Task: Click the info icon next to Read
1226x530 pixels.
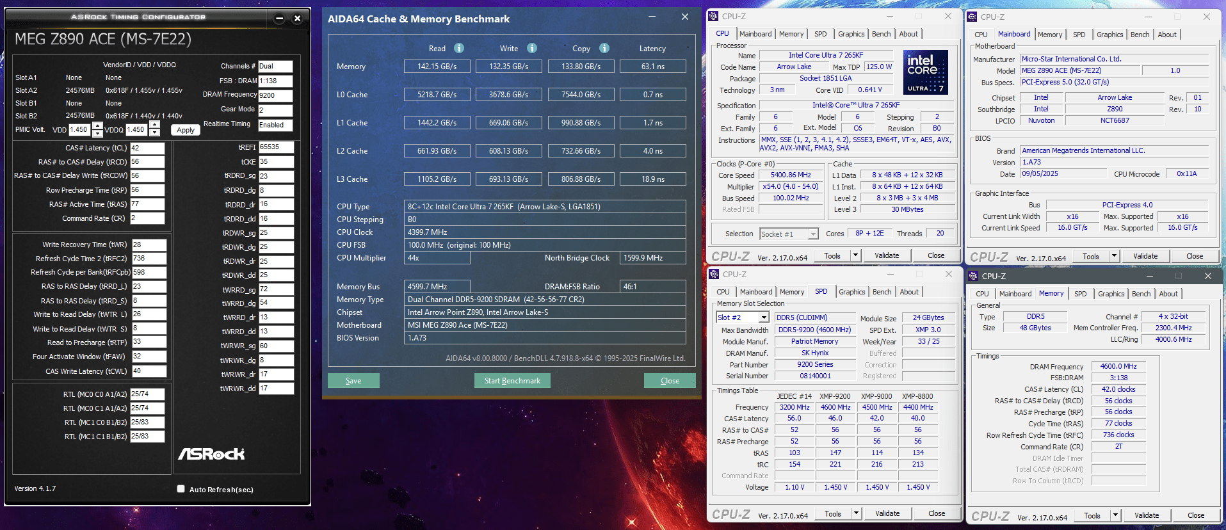Action: pos(459,48)
